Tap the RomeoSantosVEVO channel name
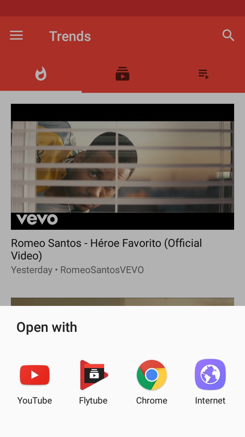The height and width of the screenshot is (437, 245). point(102,270)
